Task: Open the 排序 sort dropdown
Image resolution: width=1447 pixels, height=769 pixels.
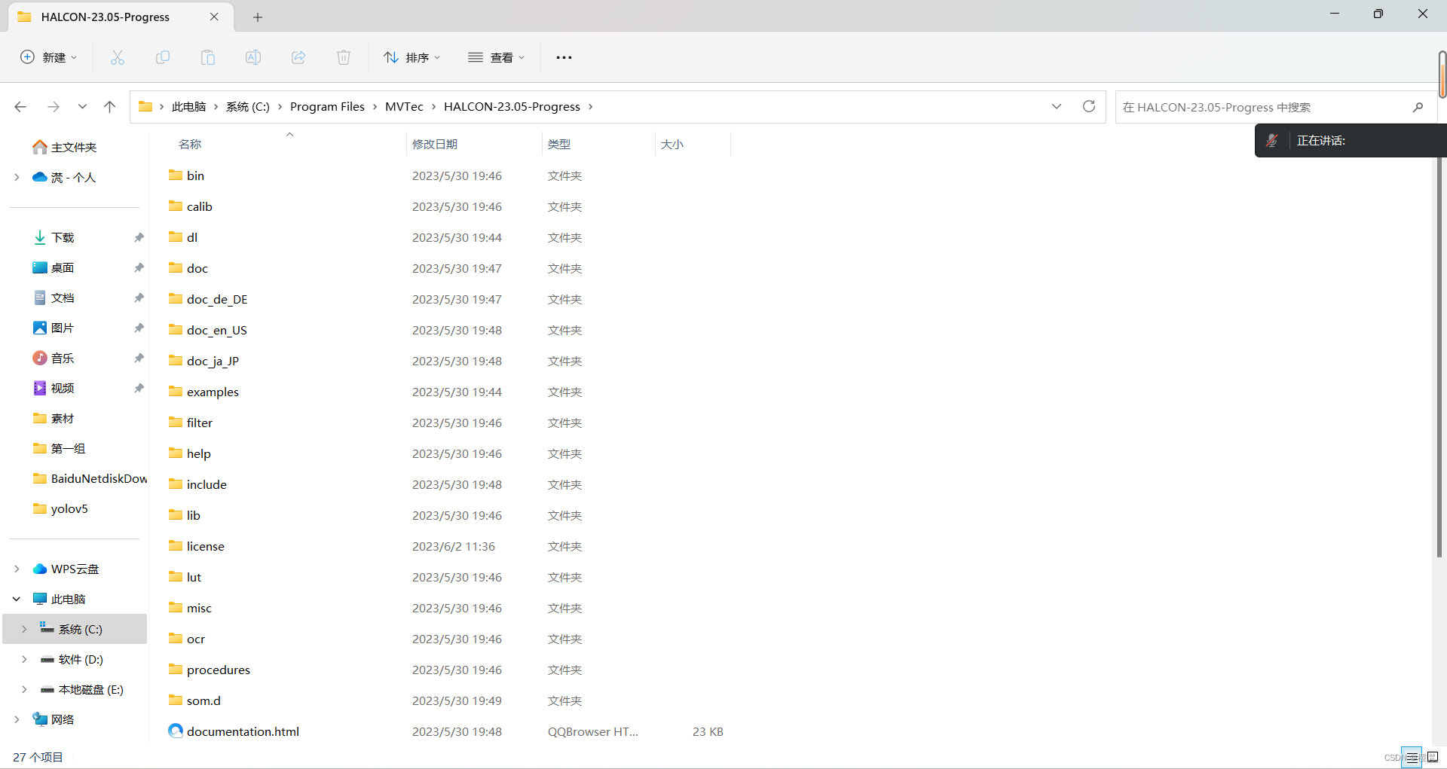Action: click(411, 57)
